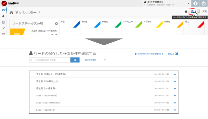The height and width of the screenshot is (119, 208).
Task: Open 検索条件の保存方法を確認する link
Action: point(149,54)
